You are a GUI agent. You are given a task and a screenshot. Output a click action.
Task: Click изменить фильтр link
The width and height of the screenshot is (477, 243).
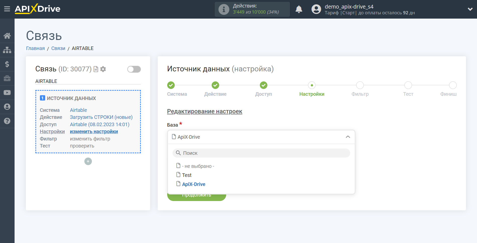pyautogui.click(x=90, y=139)
